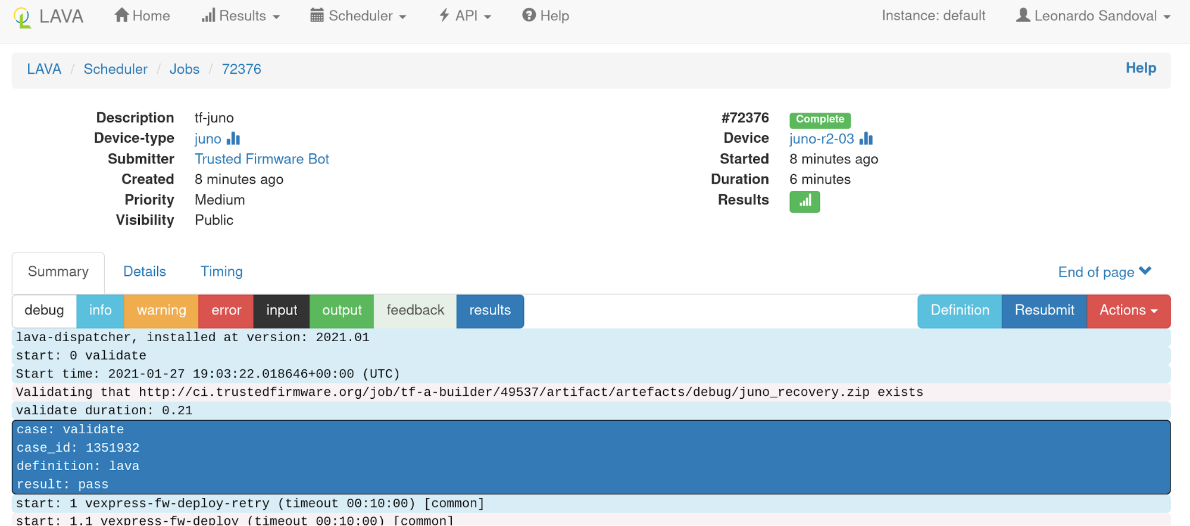This screenshot has height=526, width=1190.
Task: Switch to the Timing tab
Action: click(x=221, y=272)
